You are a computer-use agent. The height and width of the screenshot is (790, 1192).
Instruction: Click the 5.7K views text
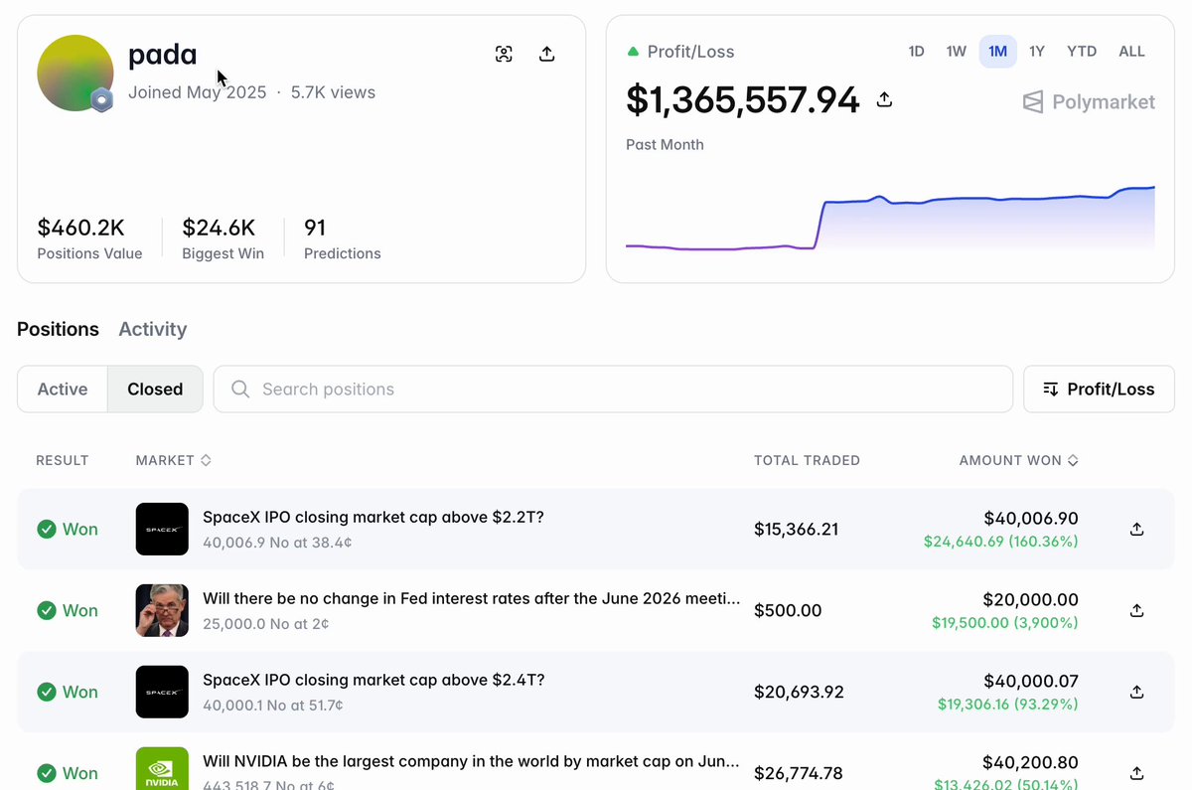tap(333, 92)
